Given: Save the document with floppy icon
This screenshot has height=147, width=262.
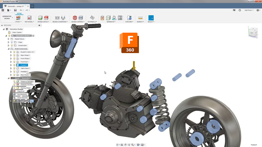Looking at the screenshot, I should pos(15,10).
